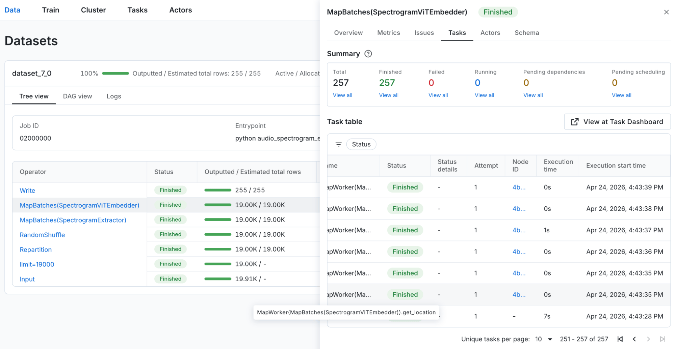Viewport: 675px width, 349px height.
Task: Switch to the Data tab
Action: [12, 10]
